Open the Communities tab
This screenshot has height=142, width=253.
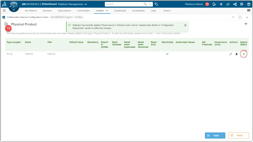84,11
